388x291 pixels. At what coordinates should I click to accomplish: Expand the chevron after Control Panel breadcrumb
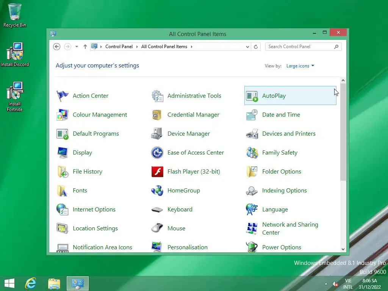[137, 47]
